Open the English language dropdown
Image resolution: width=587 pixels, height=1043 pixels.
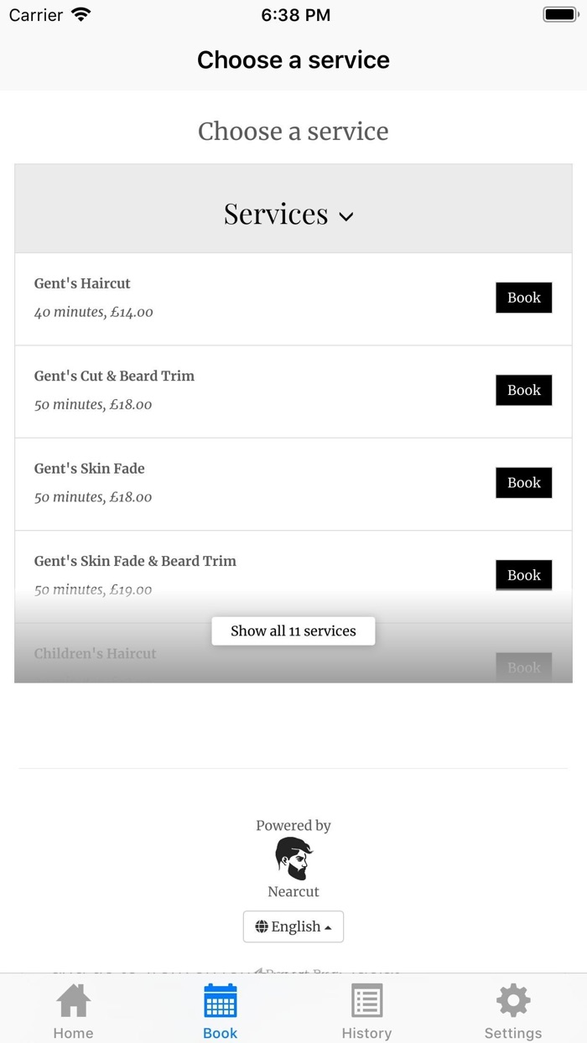tap(293, 926)
